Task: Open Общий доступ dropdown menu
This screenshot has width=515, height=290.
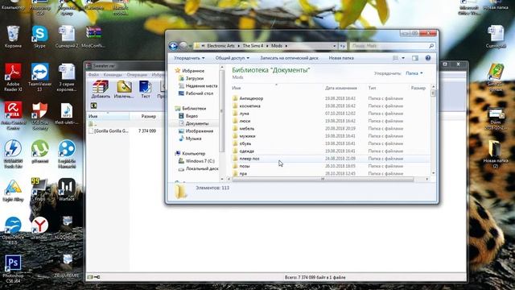Action: 233,58
